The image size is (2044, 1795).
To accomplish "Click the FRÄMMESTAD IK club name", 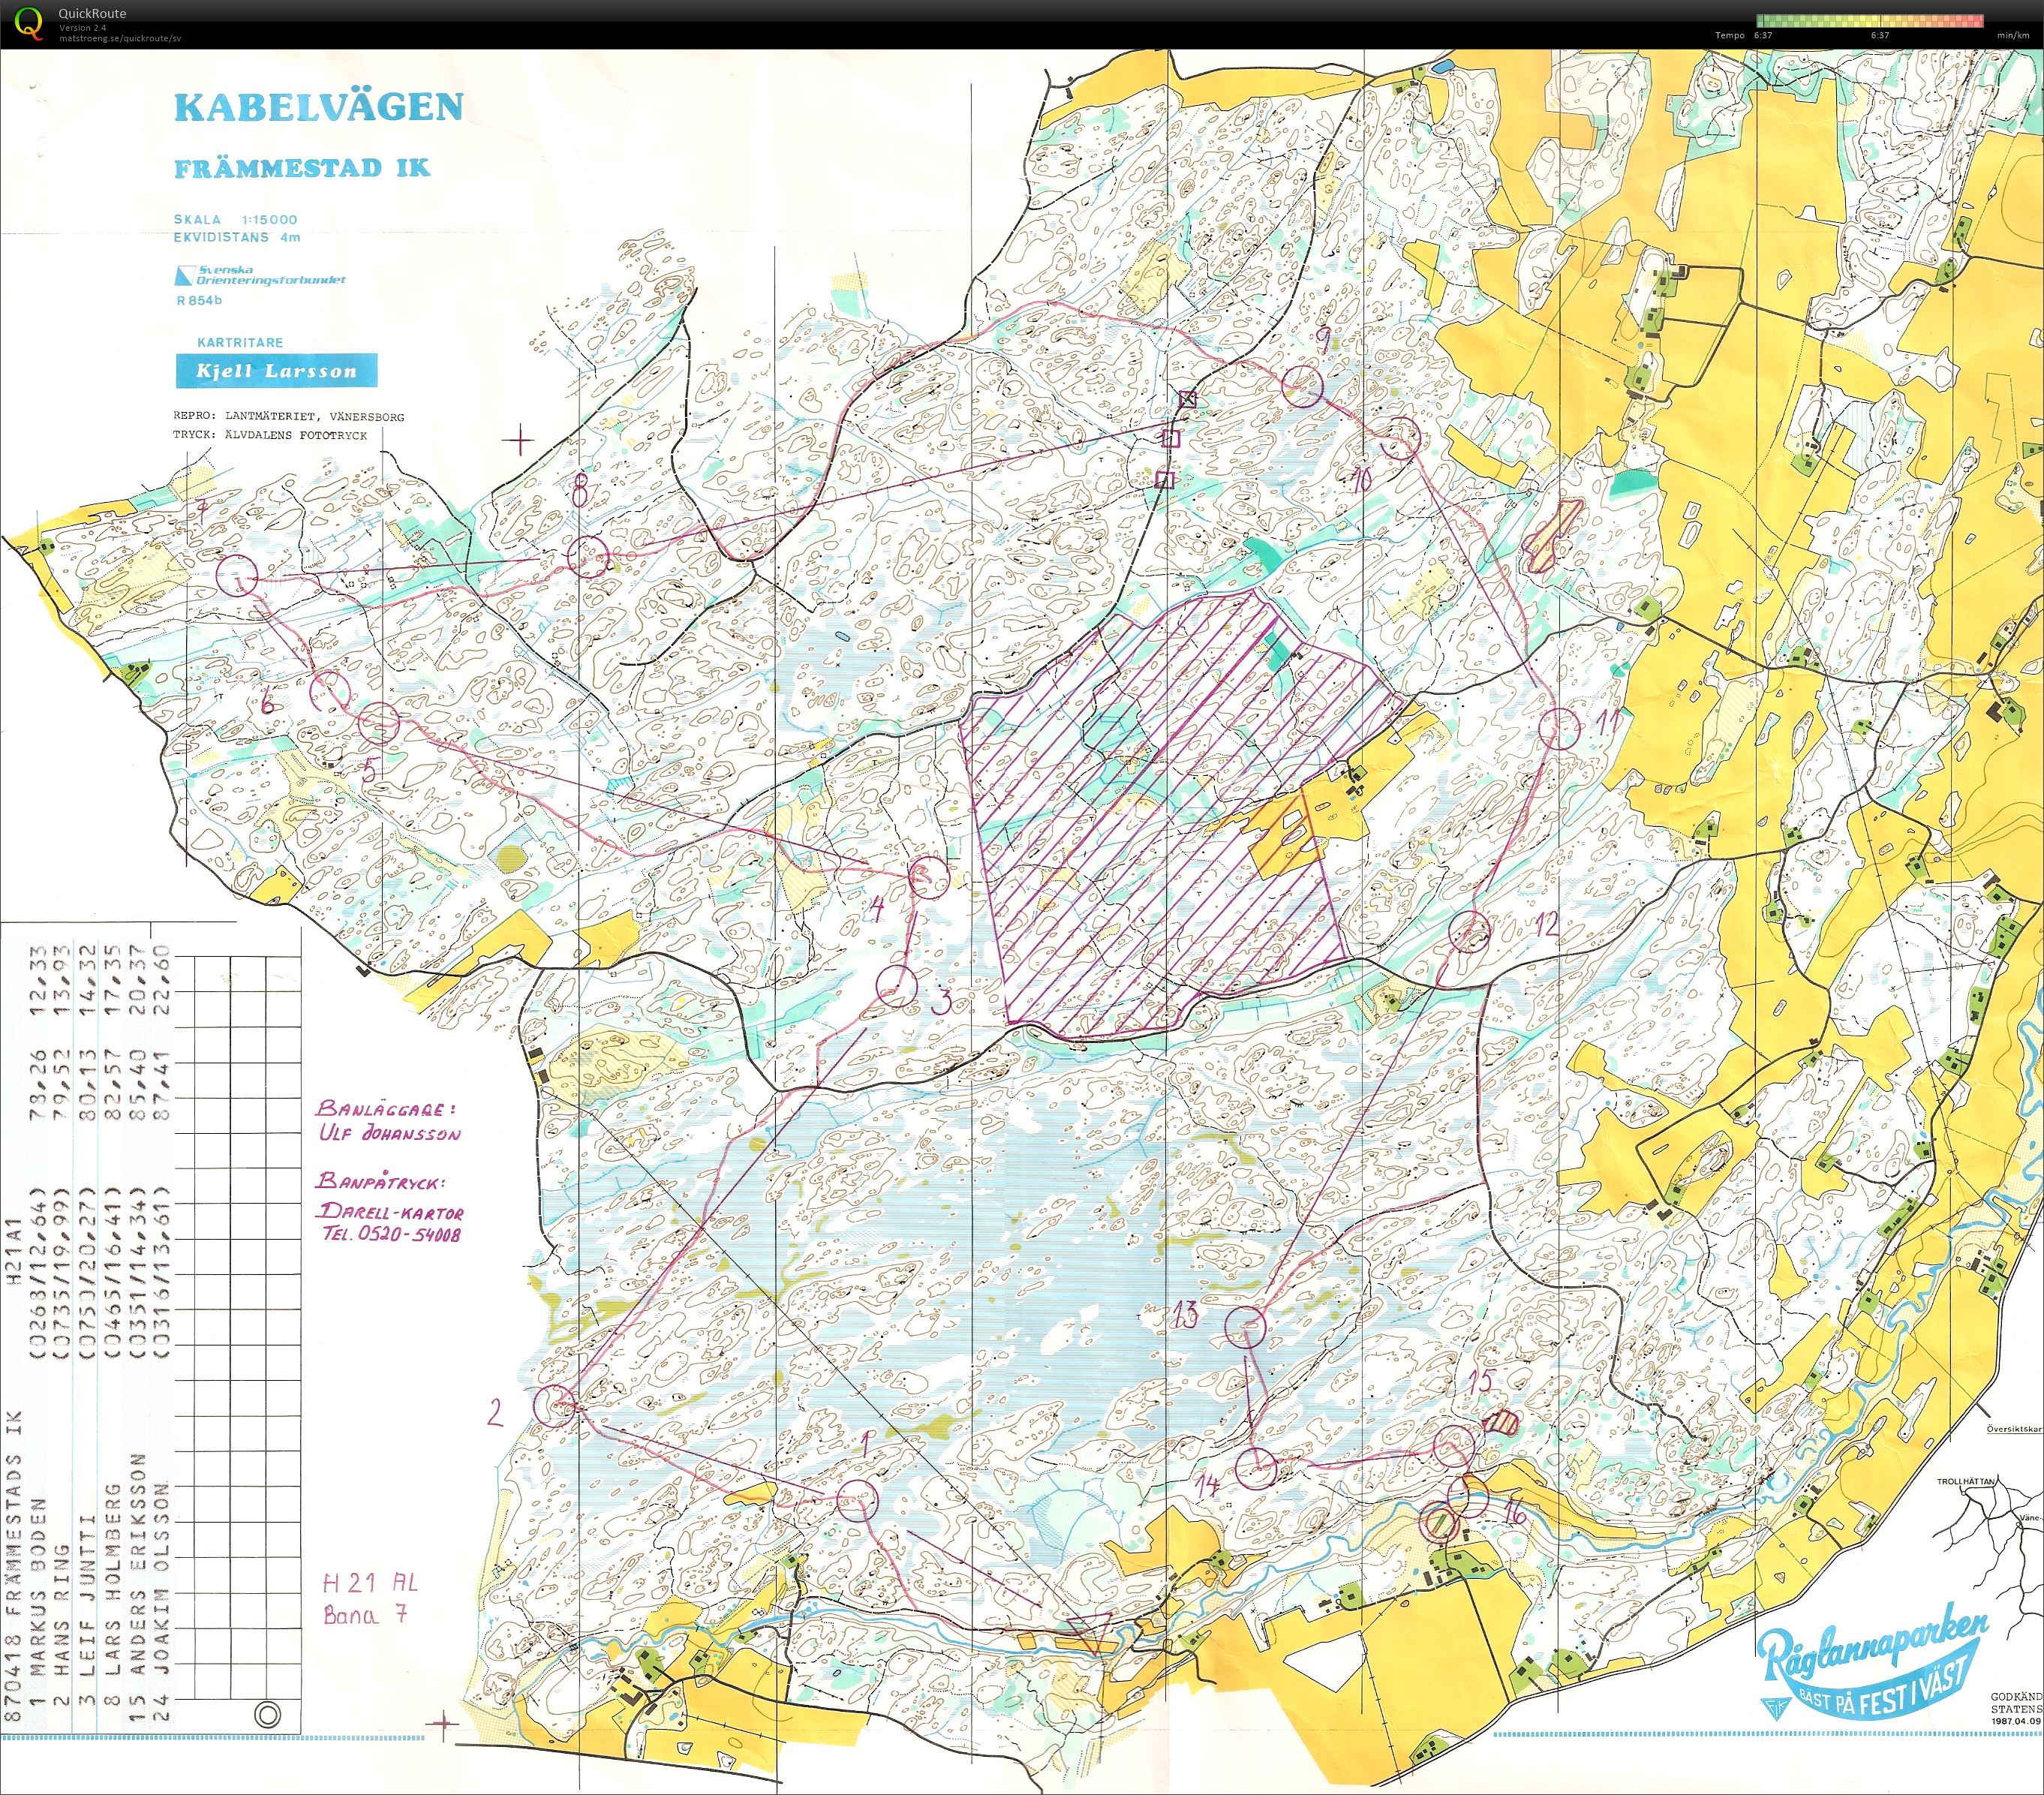I will pos(302,168).
